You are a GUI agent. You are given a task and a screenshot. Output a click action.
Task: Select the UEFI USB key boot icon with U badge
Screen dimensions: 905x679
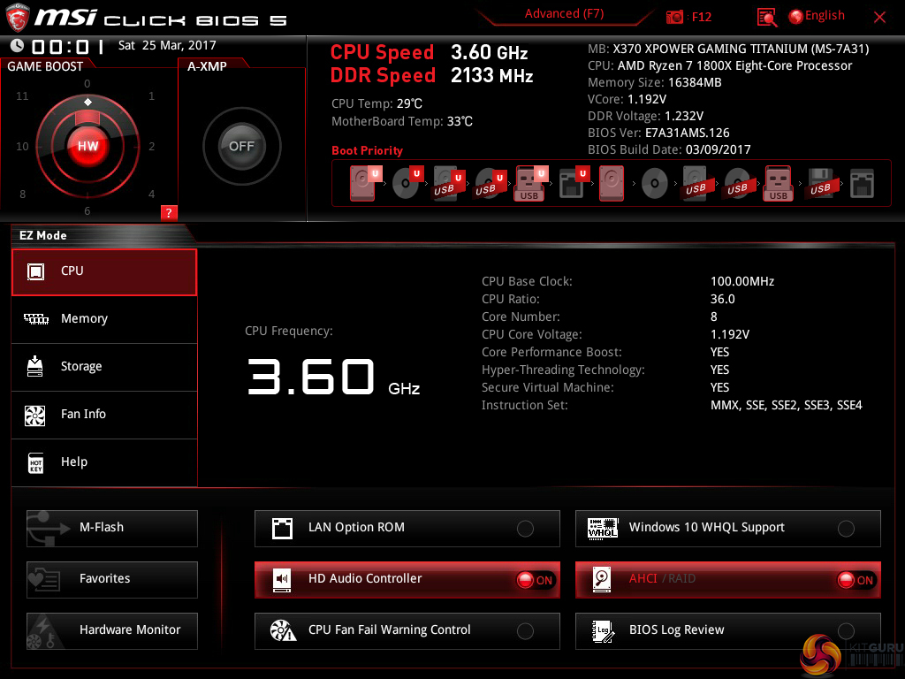531,183
